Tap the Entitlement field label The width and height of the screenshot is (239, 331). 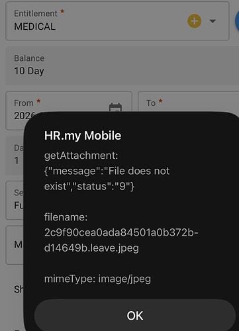(x=36, y=13)
